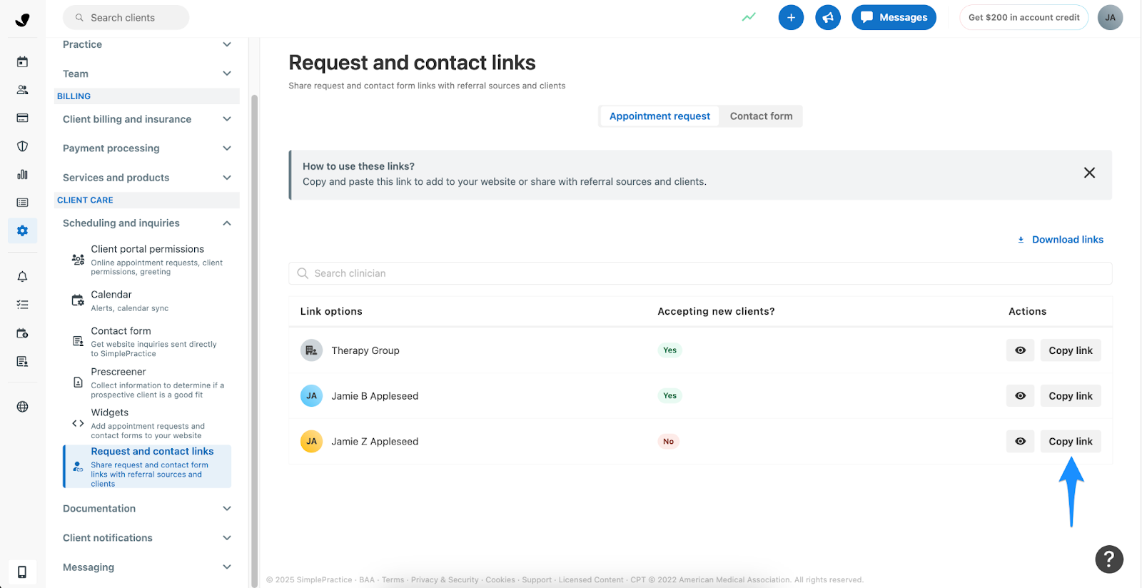Viewport: 1142px width, 588px height.
Task: Select the active Settings gear icon
Action: click(x=22, y=230)
